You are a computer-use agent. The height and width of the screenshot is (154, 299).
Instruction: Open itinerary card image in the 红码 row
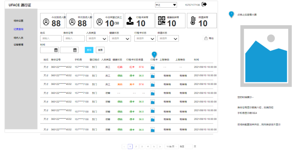pos(152,67)
